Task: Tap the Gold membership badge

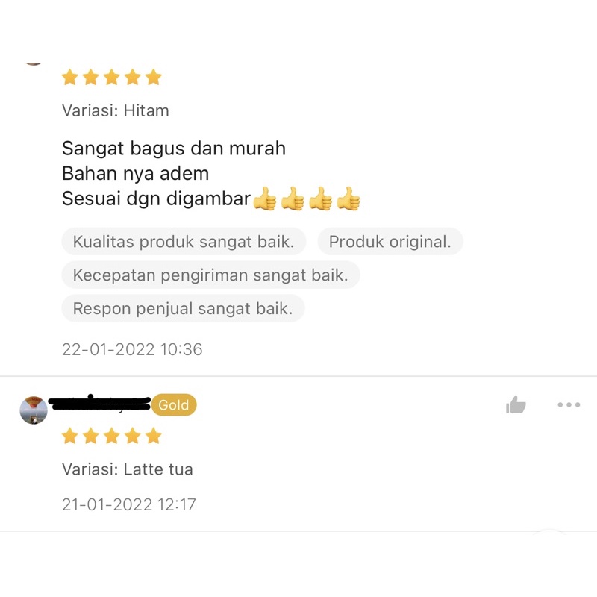Action: coord(174,404)
